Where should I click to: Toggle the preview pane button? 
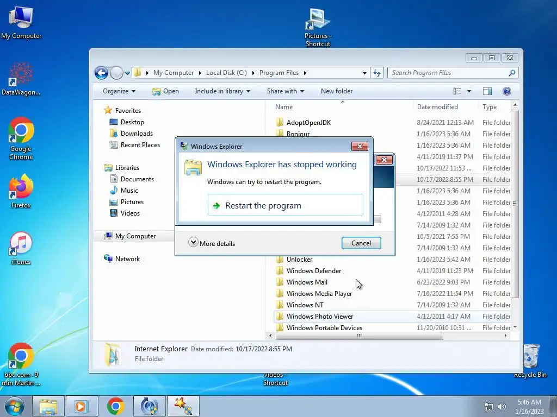(x=487, y=91)
